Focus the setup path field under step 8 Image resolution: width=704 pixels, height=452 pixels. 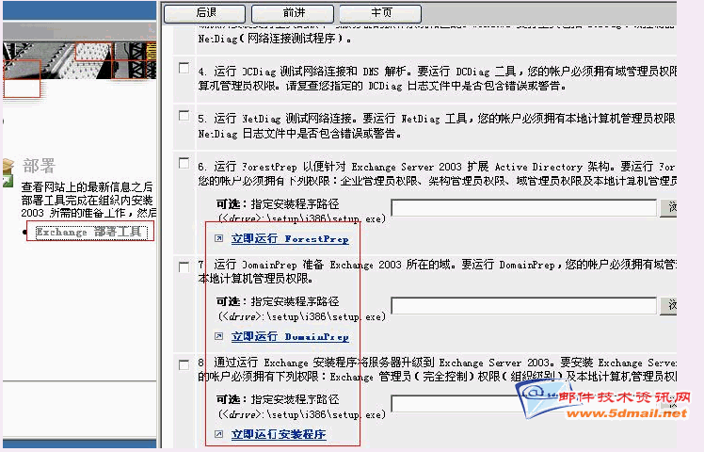pyautogui.click(x=524, y=403)
